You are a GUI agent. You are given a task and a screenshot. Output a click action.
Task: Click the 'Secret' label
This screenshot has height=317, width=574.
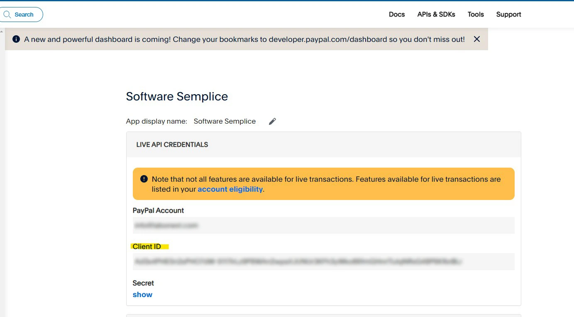143,283
